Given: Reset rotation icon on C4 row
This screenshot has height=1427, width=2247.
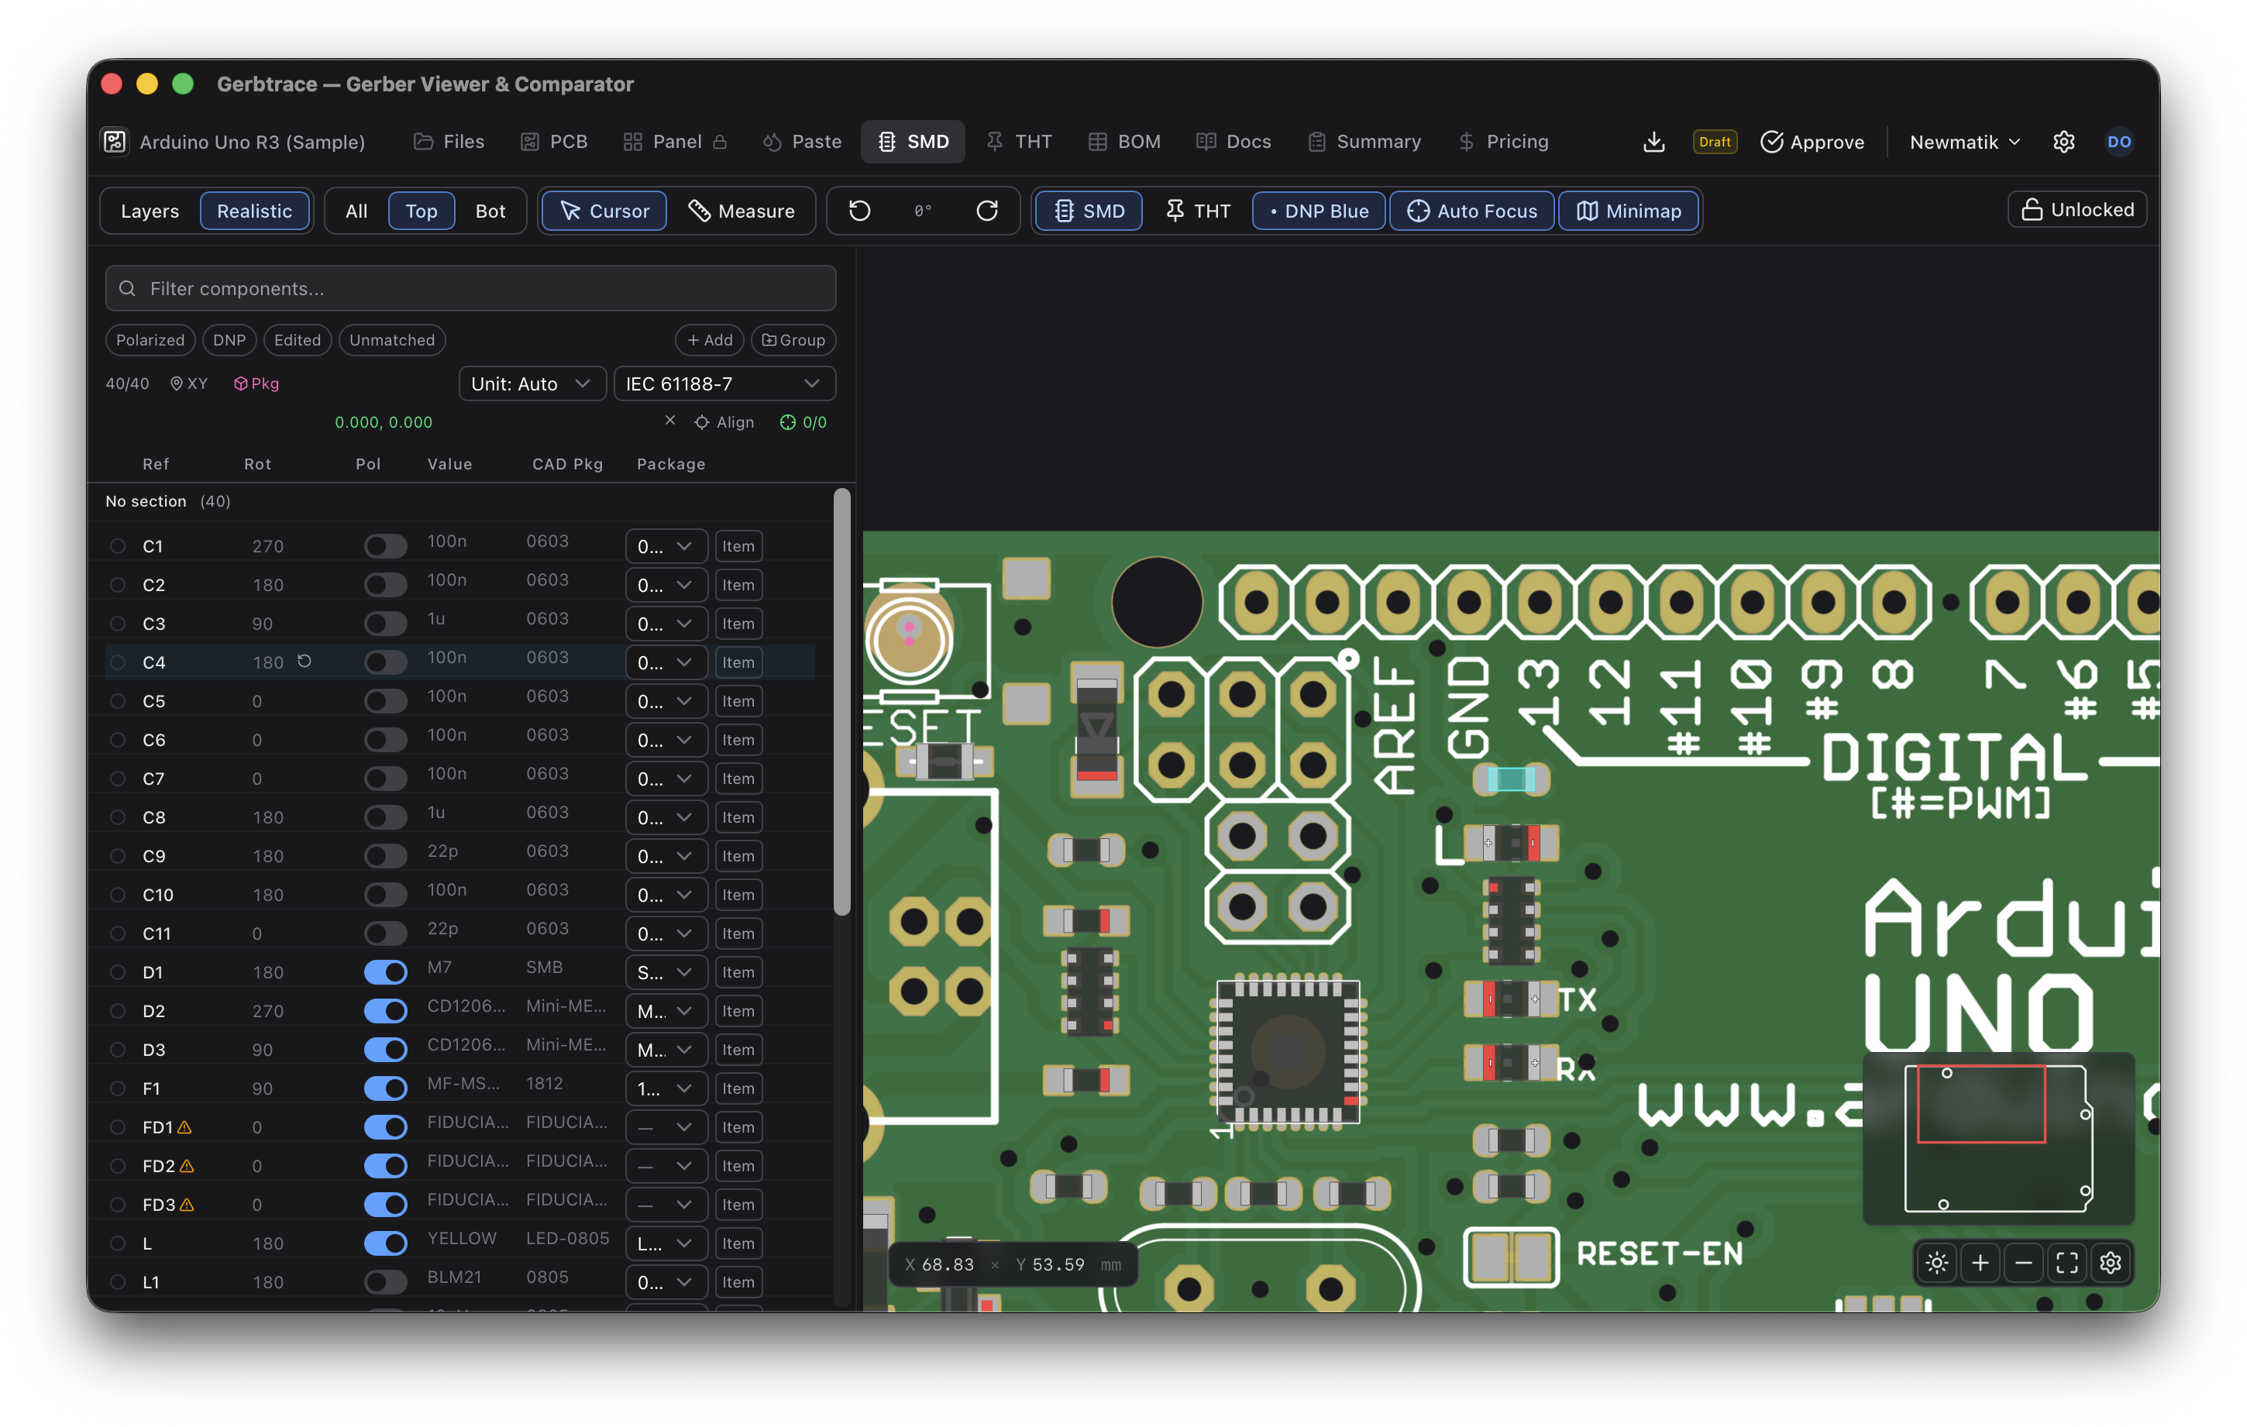Looking at the screenshot, I should click(x=305, y=661).
